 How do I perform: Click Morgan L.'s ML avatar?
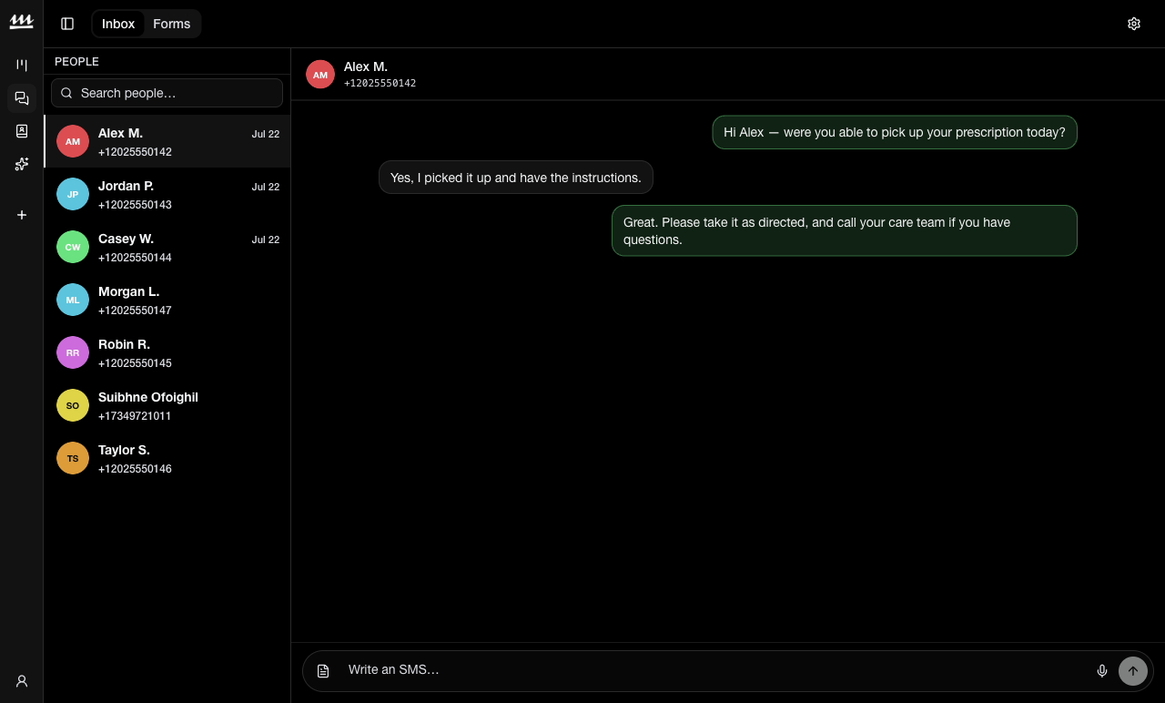tap(73, 300)
